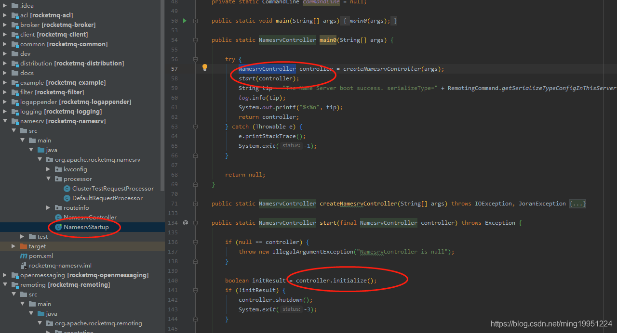Select DefaultRequestProcessor in the project tree
Image resolution: width=617 pixels, height=333 pixels.
[107, 198]
